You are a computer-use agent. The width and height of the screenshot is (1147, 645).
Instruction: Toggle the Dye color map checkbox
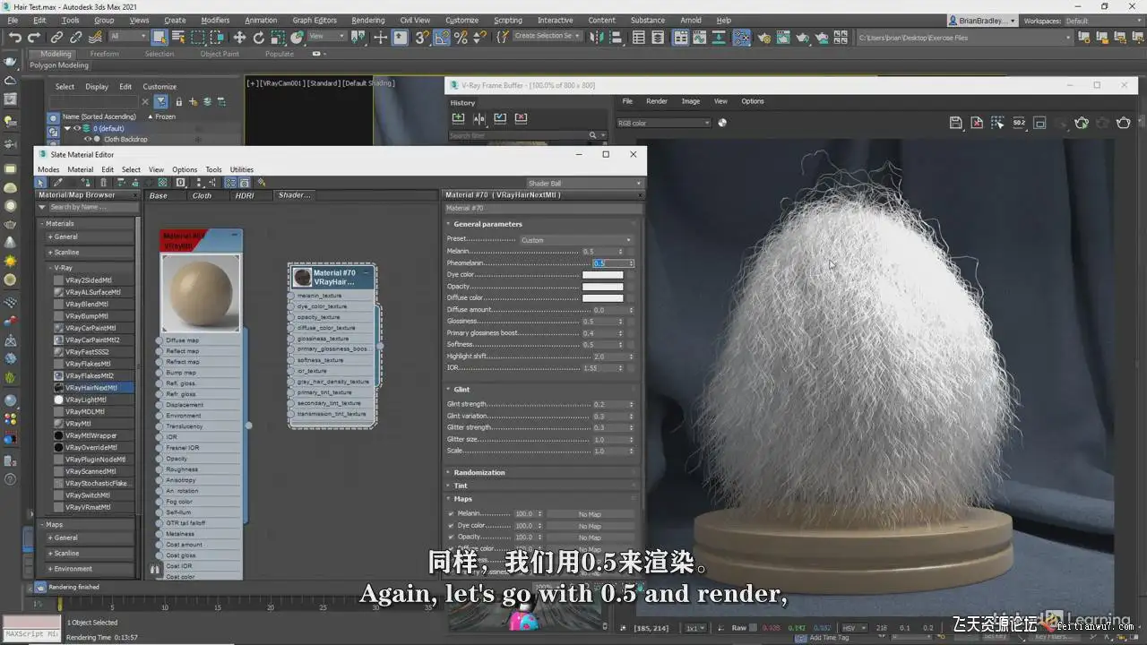[x=451, y=526]
